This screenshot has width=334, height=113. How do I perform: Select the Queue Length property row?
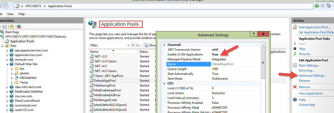coord(213,69)
